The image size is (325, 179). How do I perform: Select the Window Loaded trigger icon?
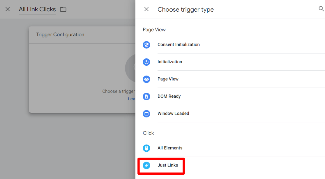pyautogui.click(x=146, y=114)
